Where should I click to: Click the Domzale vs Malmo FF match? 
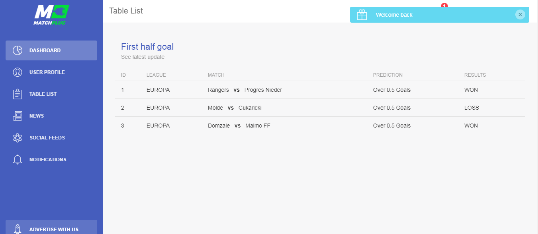(239, 126)
